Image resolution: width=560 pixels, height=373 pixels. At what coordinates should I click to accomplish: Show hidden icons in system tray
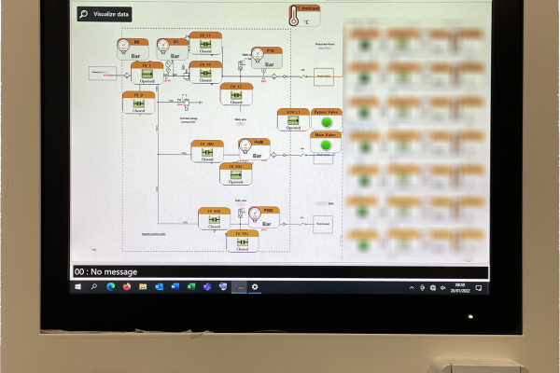point(412,288)
